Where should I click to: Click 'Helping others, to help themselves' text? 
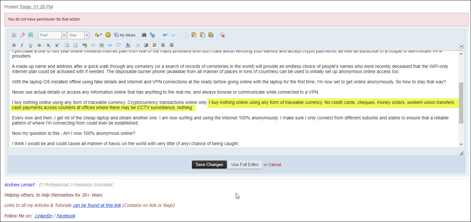[53, 195]
